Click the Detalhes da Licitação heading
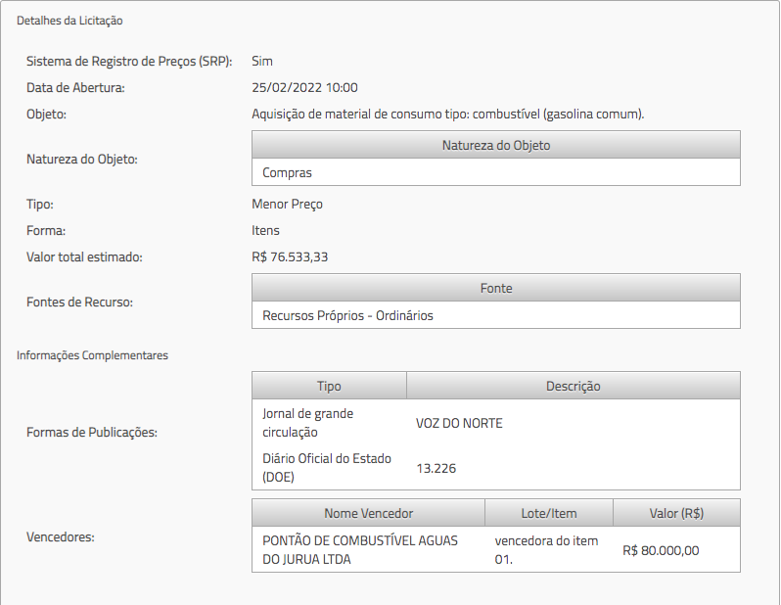This screenshot has height=605, width=781. pyautogui.click(x=69, y=20)
